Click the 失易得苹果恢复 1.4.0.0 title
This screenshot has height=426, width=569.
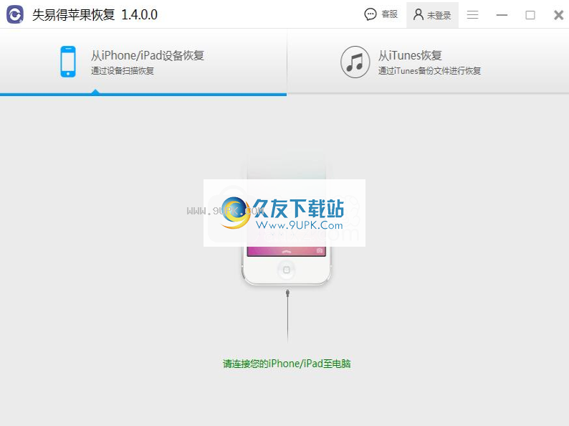pyautogui.click(x=95, y=15)
